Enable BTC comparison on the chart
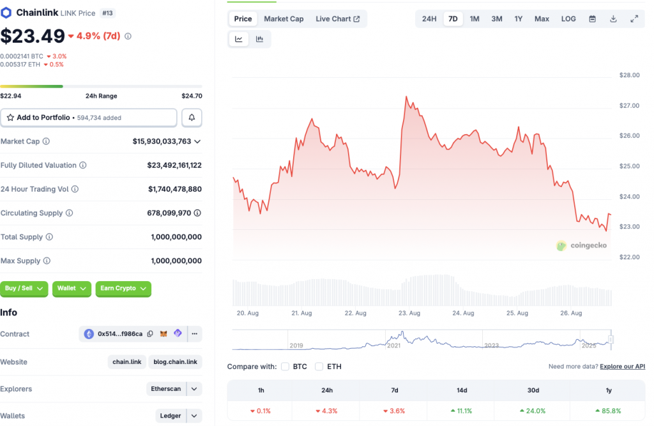Screen dimensions: 654x426 click(285, 367)
